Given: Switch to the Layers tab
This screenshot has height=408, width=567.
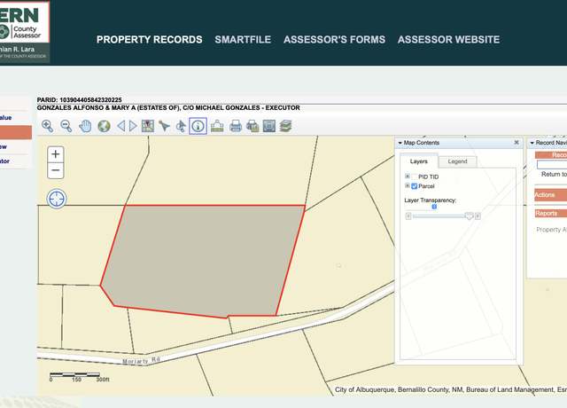Looking at the screenshot, I should pos(419,161).
